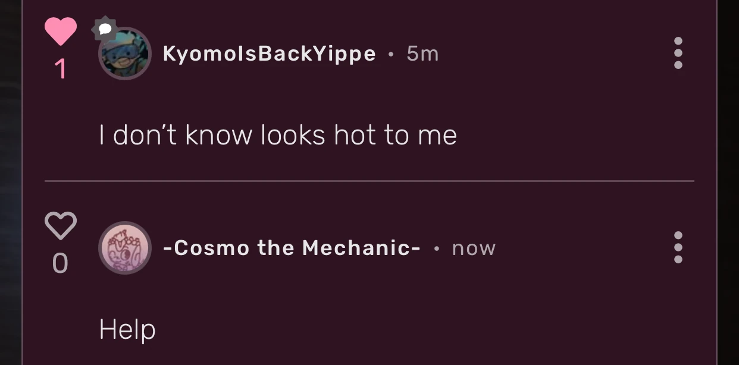Expand the action menu beside the Help comment
The width and height of the screenshot is (739, 365).
678,248
